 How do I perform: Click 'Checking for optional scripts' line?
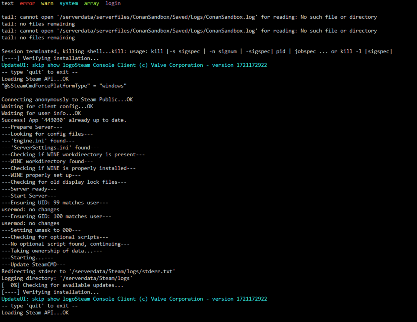tap(55, 237)
